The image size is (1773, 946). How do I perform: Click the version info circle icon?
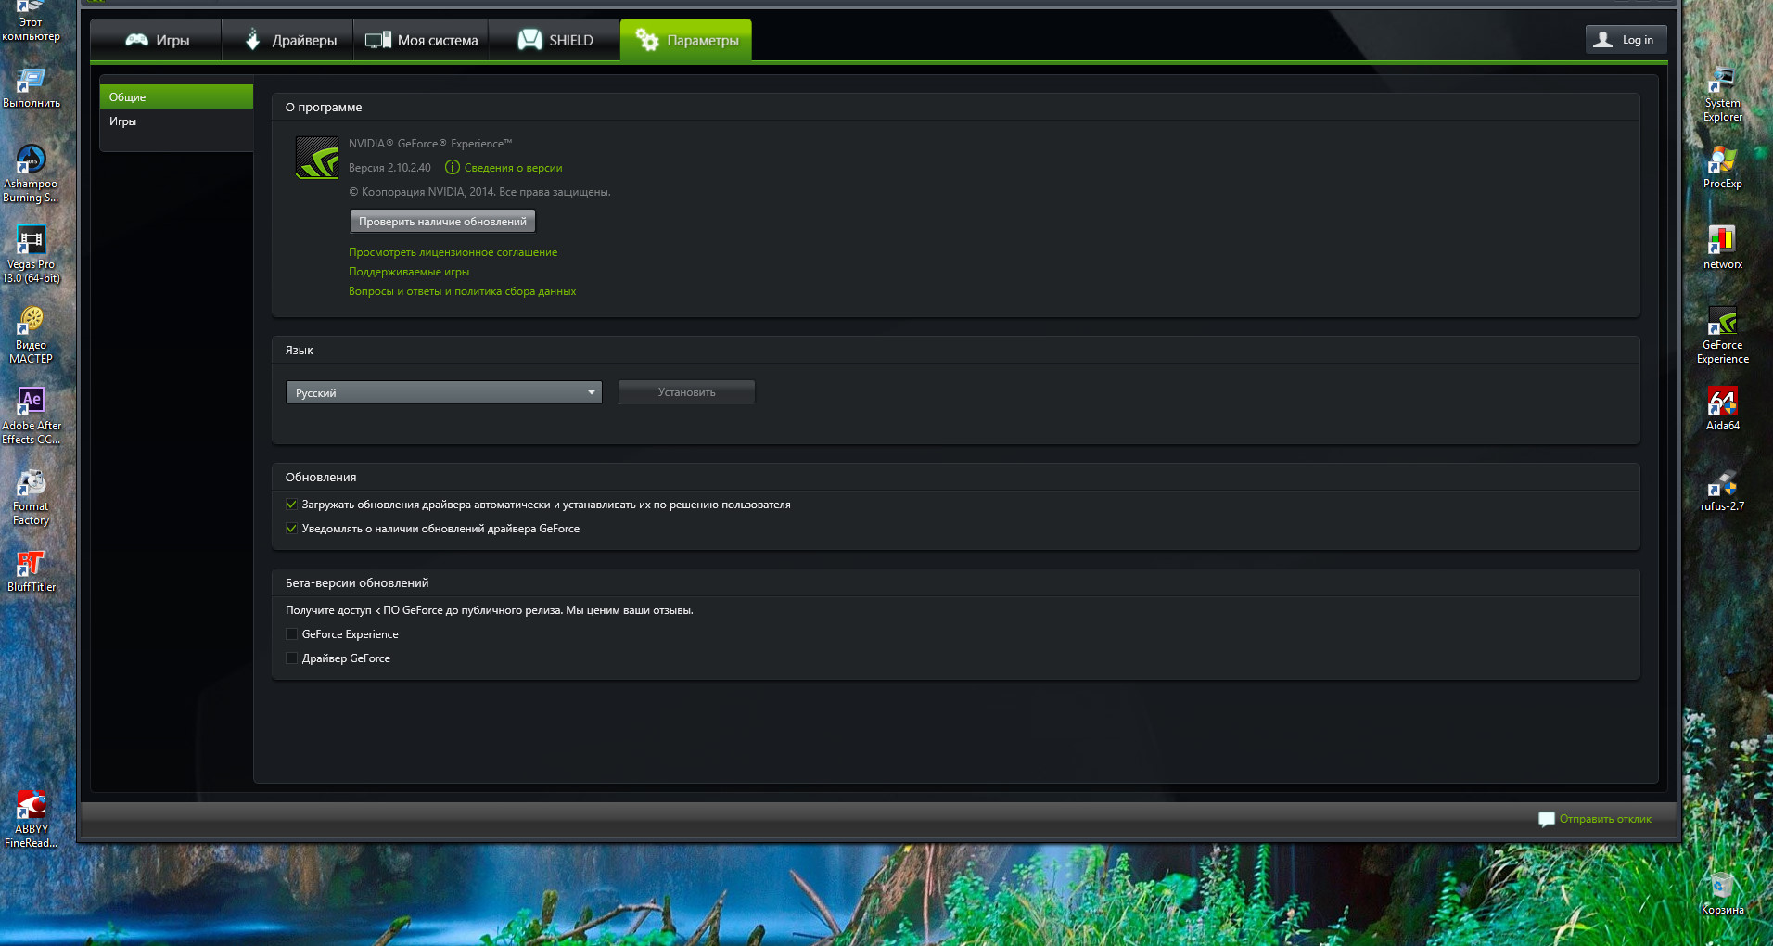[x=453, y=168]
